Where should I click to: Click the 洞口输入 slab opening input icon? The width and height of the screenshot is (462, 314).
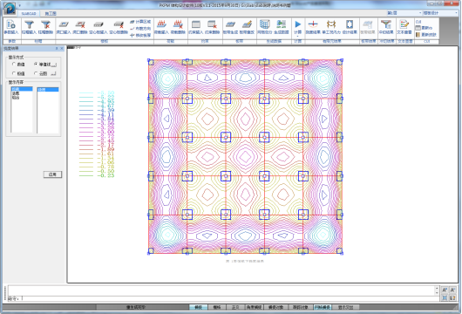pyautogui.click(x=64, y=27)
